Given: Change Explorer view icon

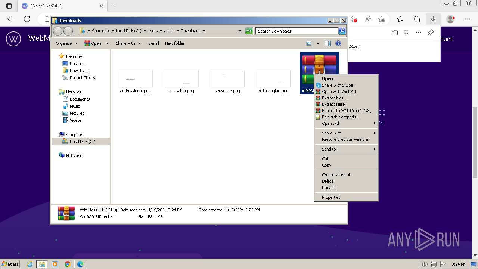Looking at the screenshot, I should click(309, 43).
